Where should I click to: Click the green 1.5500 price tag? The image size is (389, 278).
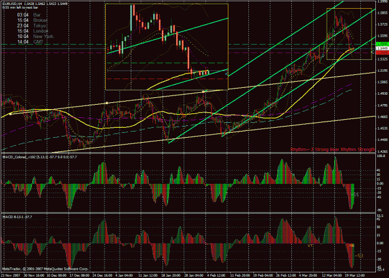click(382, 44)
